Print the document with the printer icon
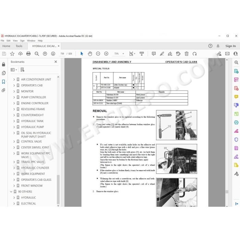 click(x=28, y=54)
